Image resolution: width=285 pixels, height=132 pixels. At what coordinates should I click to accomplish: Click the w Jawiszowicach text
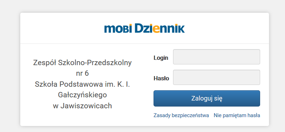point(82,106)
